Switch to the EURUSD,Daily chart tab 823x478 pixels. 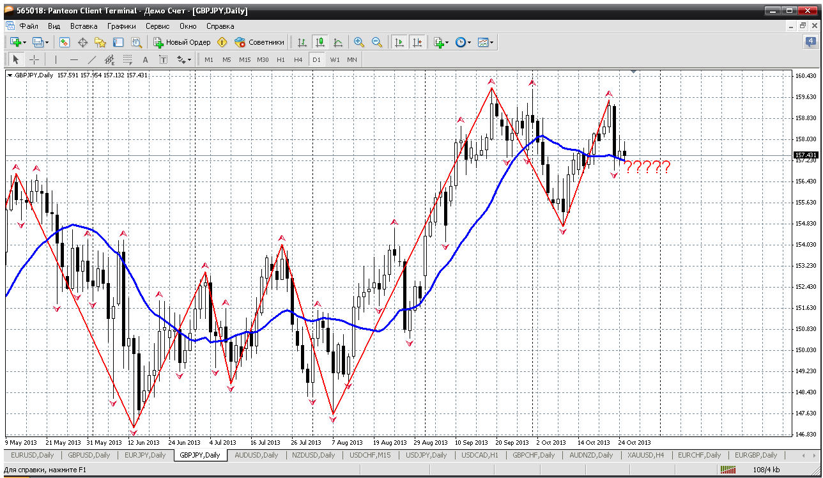[x=32, y=455]
